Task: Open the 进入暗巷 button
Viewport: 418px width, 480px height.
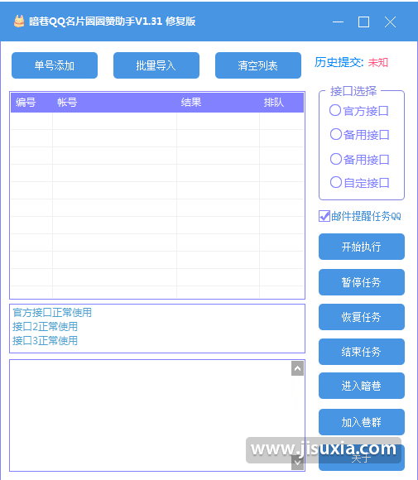Action: (x=362, y=386)
